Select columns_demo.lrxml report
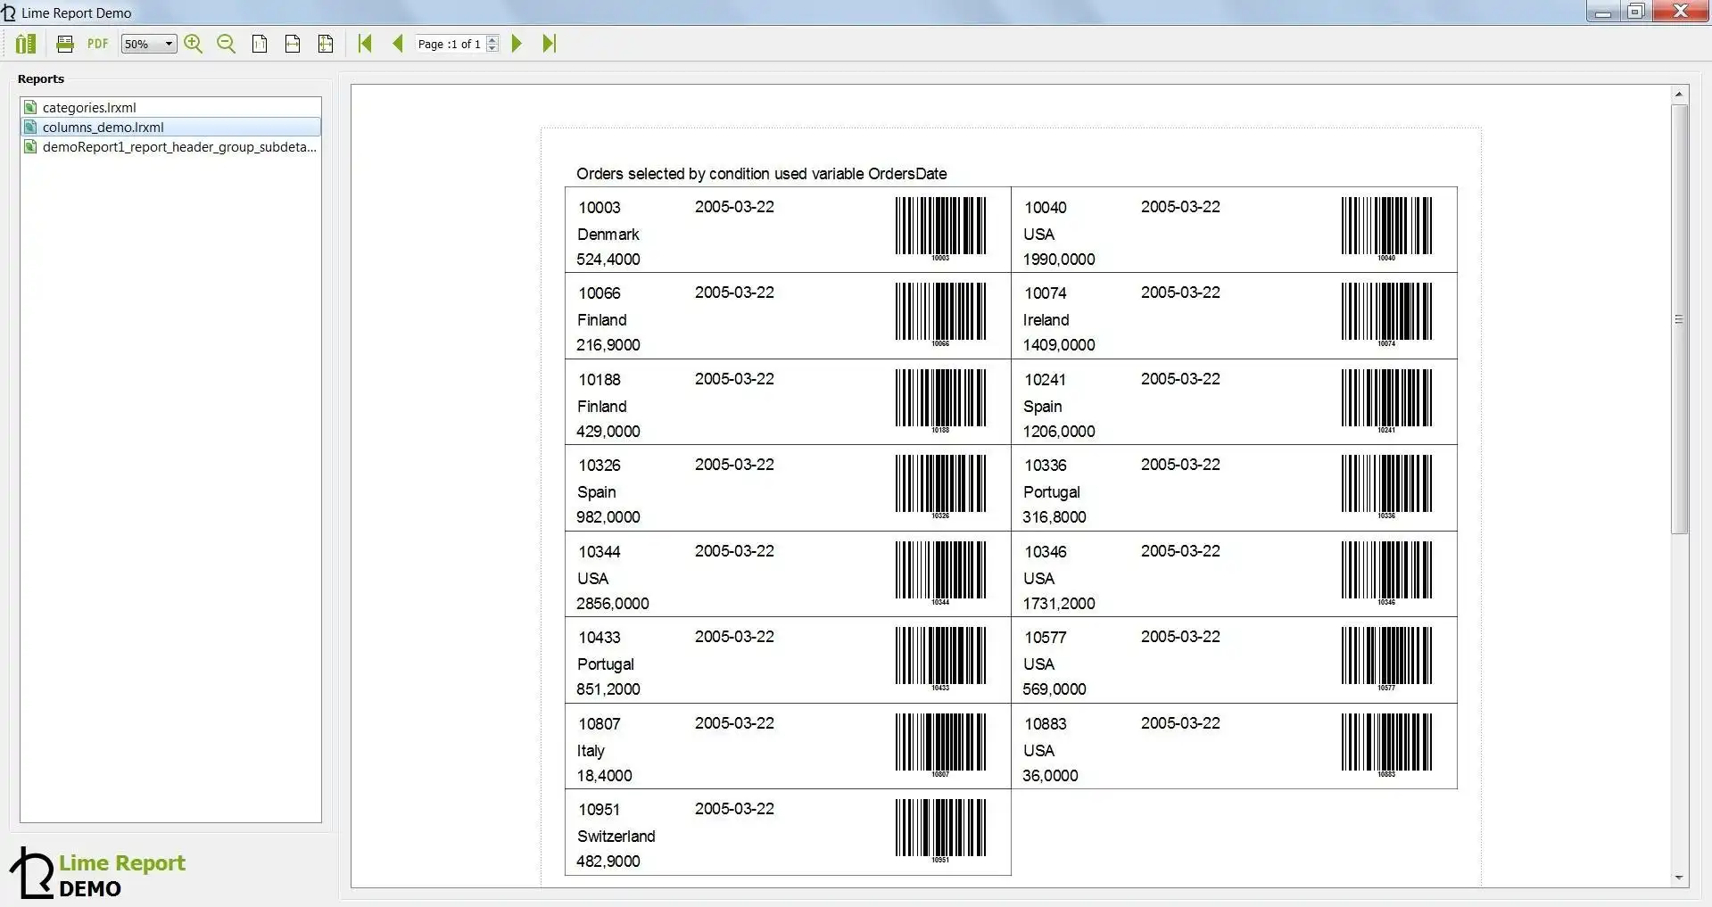Image resolution: width=1712 pixels, height=907 pixels. [170, 127]
